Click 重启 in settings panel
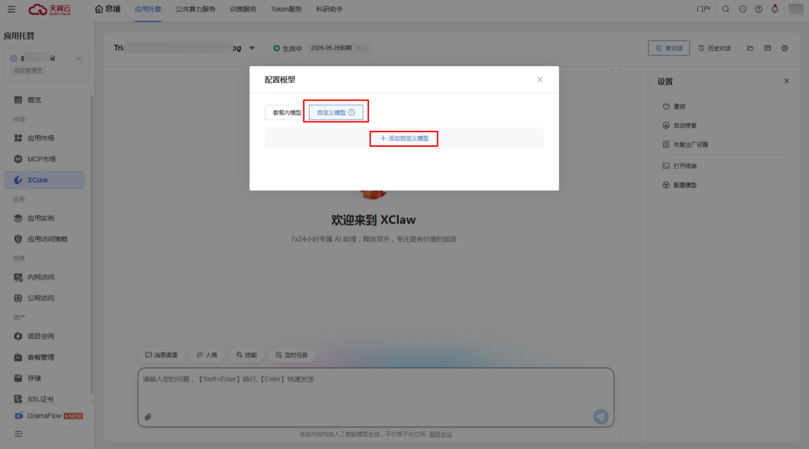Screen dimensions: 809x449 tap(674, 106)
